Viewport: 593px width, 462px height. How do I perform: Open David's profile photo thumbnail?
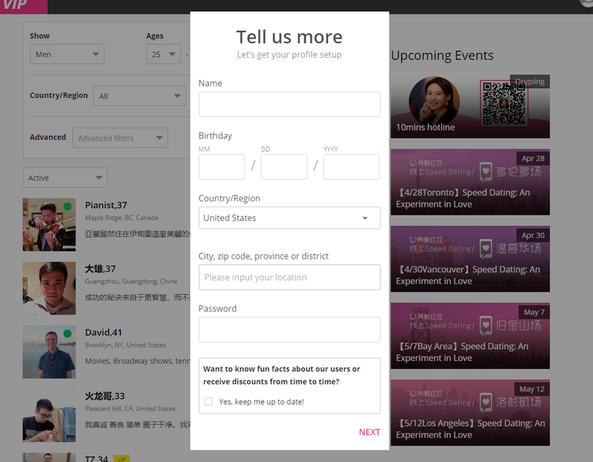coord(49,352)
